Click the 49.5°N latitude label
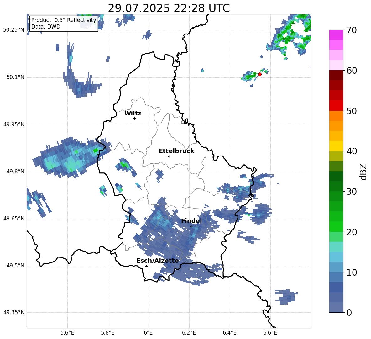371x339 pixels. pyautogui.click(x=15, y=266)
